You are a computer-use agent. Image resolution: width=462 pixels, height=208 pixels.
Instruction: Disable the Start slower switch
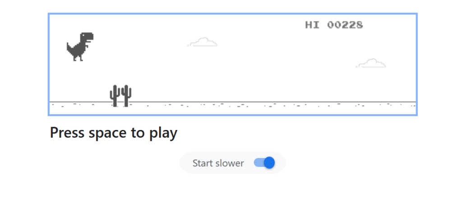pos(264,163)
